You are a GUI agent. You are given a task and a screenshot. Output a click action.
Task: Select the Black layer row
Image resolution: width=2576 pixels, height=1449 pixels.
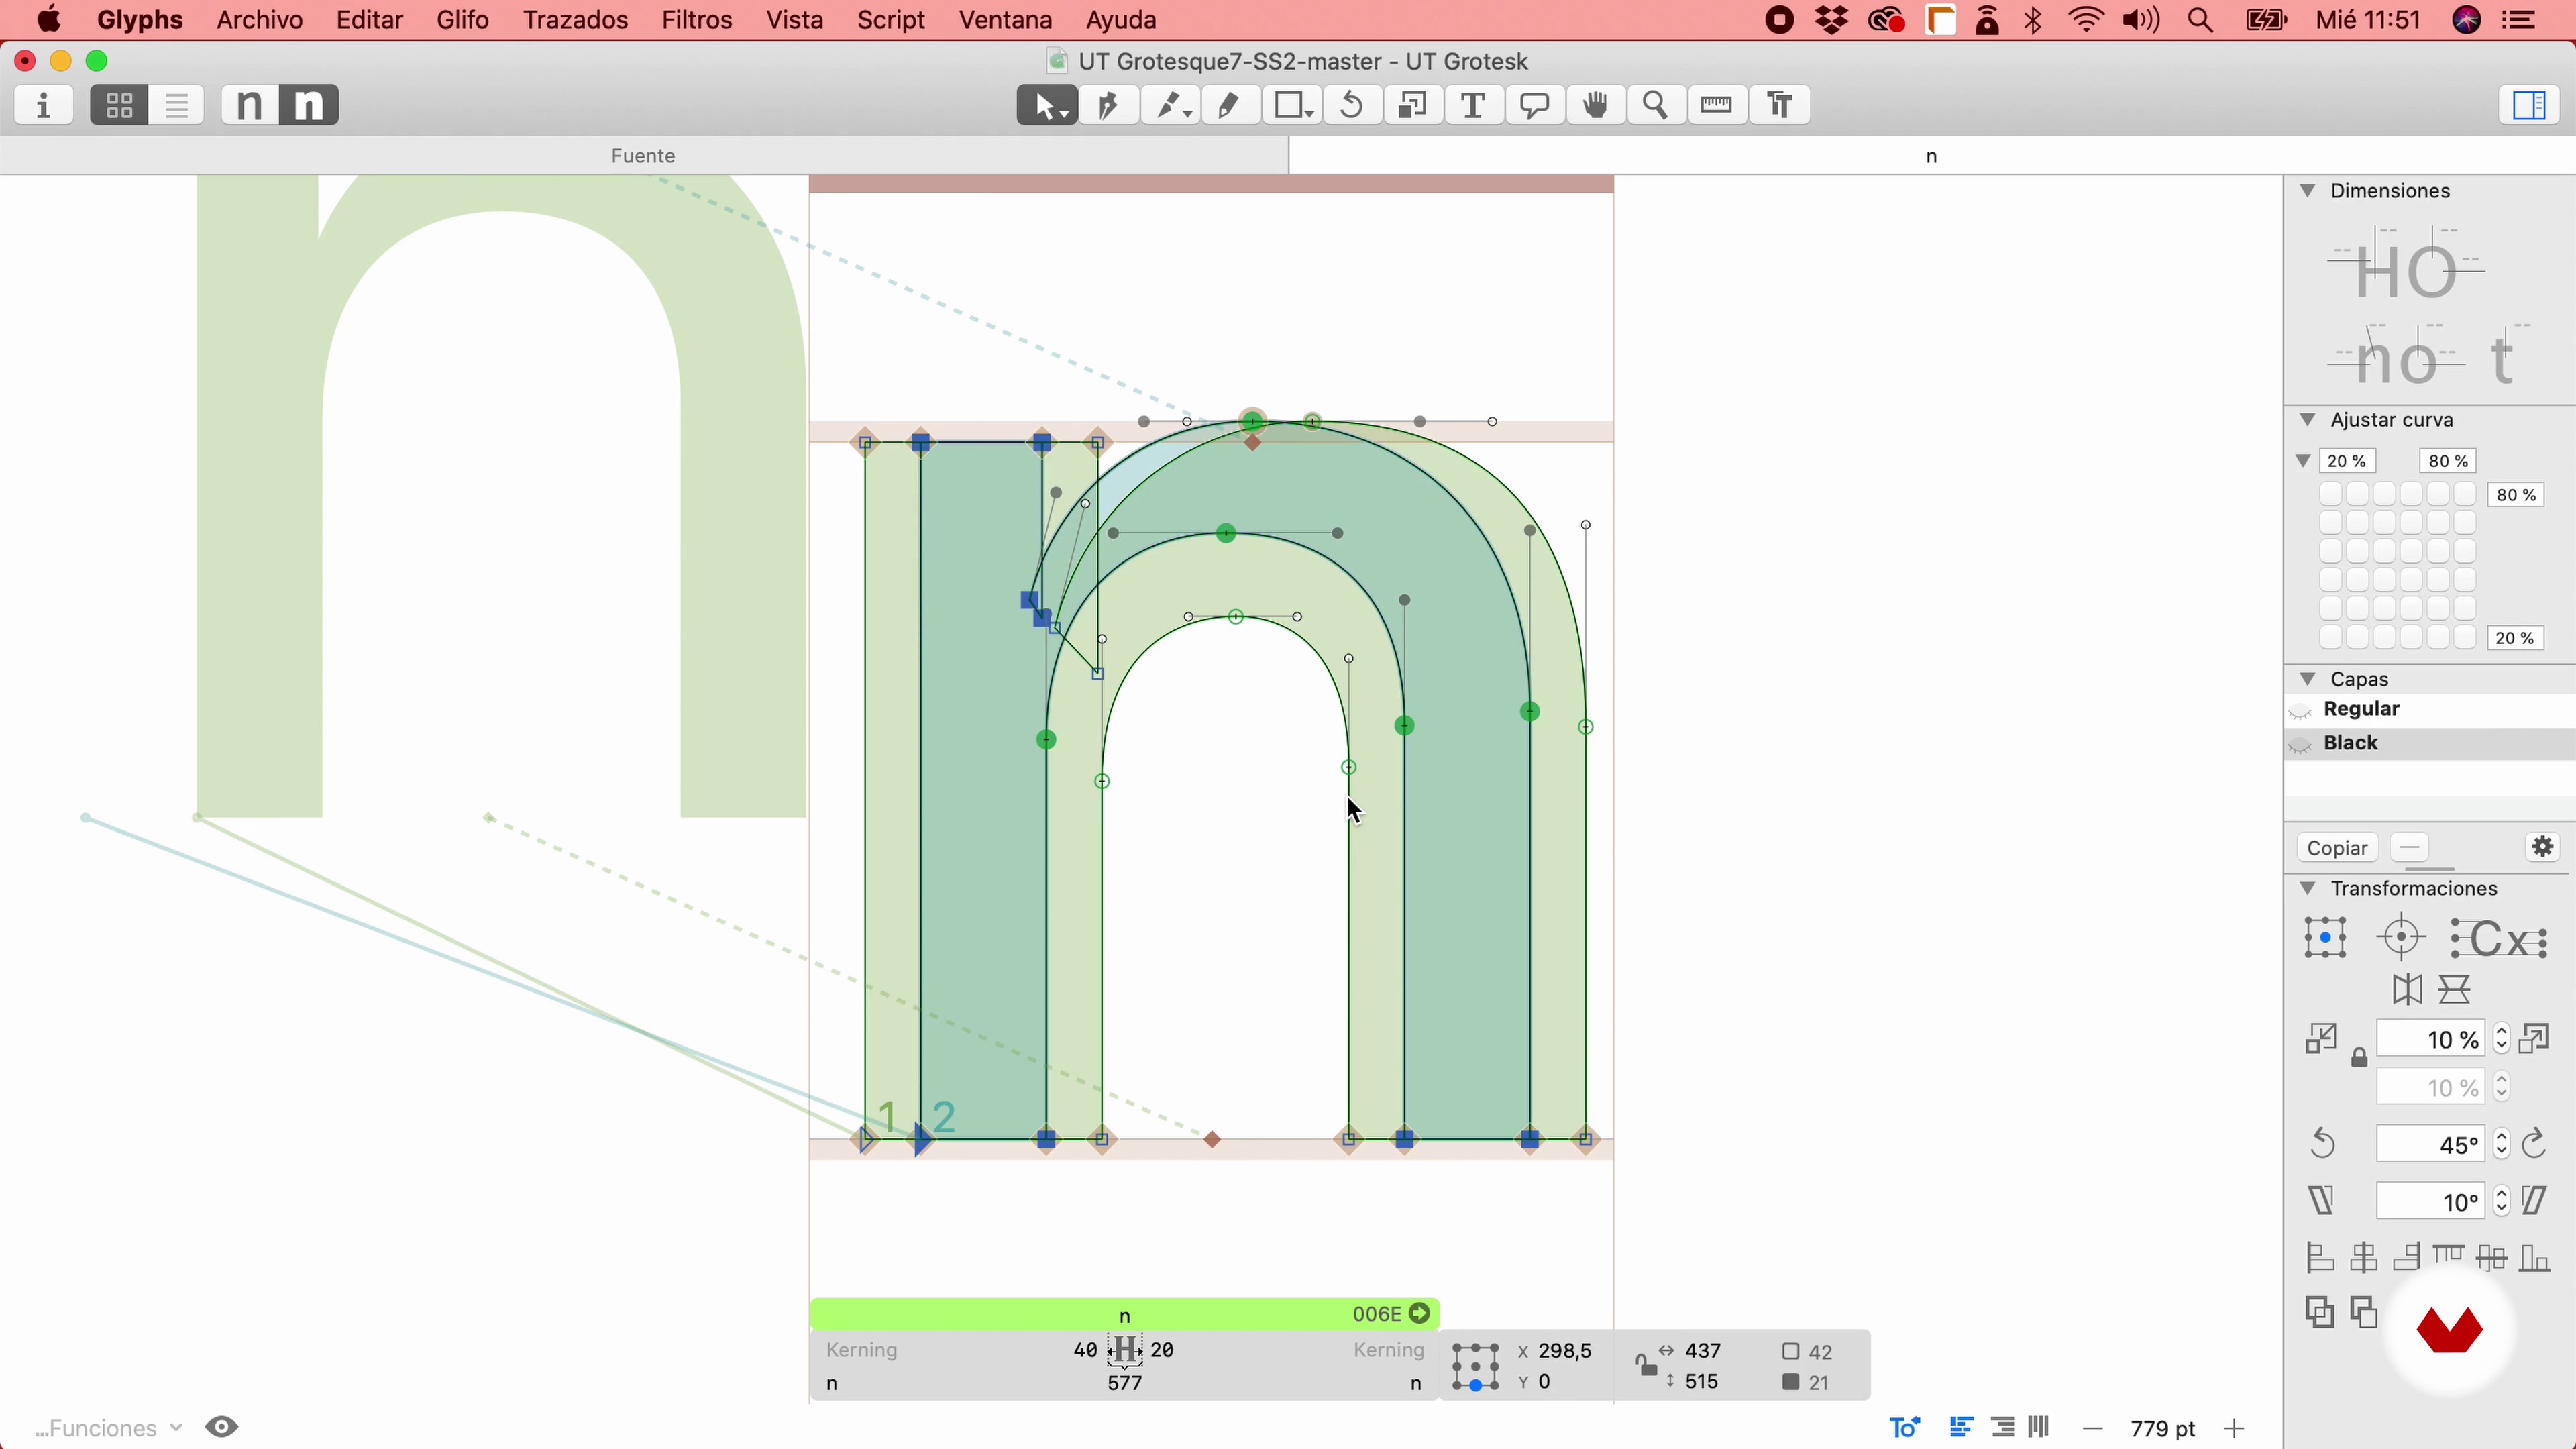[x=2430, y=744]
